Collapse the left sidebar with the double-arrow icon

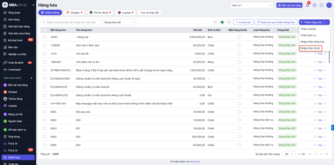[x=33, y=5]
